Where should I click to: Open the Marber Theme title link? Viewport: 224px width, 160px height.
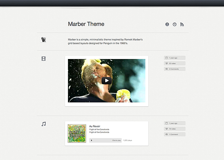coord(86,24)
